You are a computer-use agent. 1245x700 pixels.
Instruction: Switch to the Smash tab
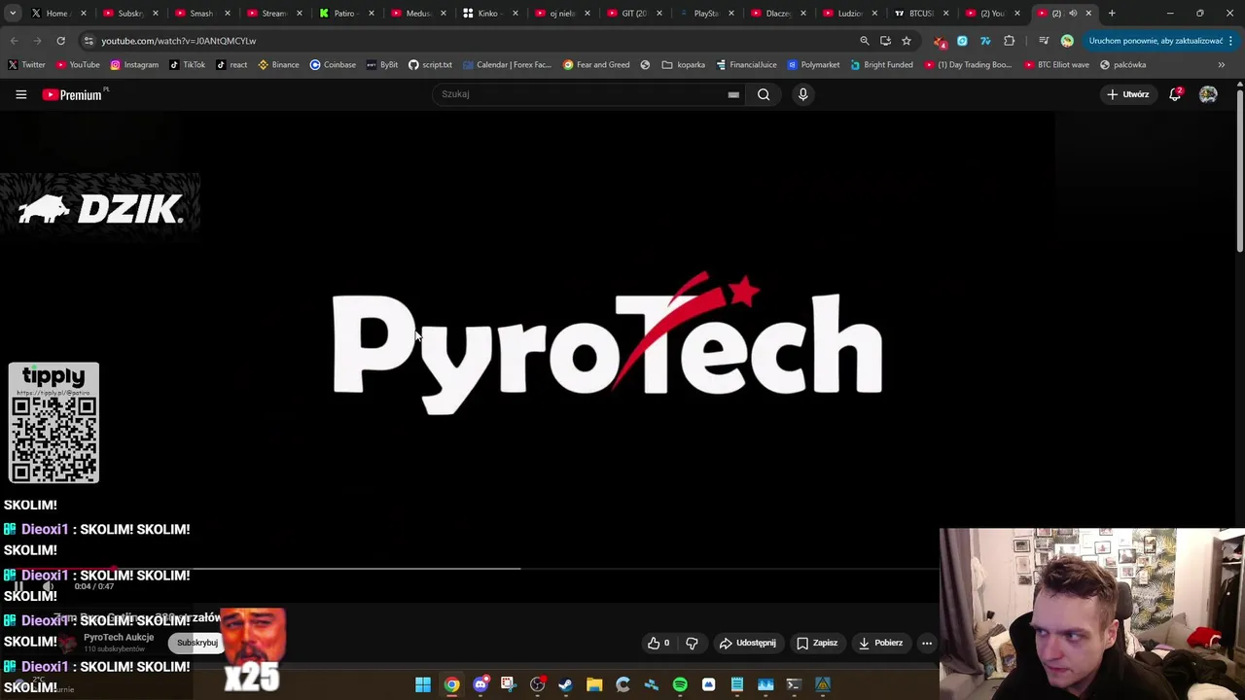pyautogui.click(x=201, y=14)
